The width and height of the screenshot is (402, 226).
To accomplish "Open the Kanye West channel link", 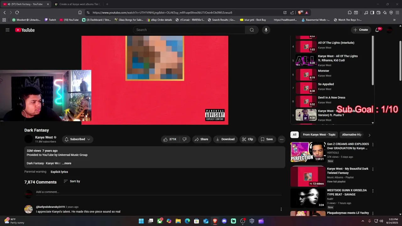I will tap(44, 137).
